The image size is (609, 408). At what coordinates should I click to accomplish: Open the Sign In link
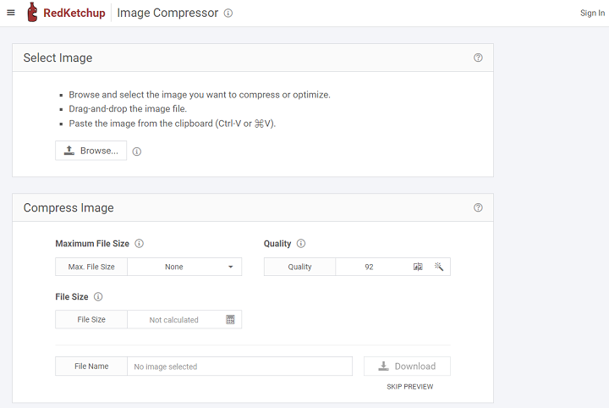pos(592,14)
